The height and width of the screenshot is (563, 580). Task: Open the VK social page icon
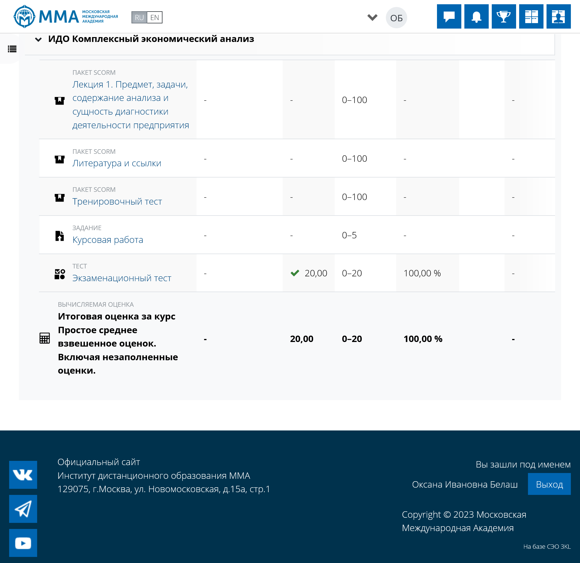[23, 475]
